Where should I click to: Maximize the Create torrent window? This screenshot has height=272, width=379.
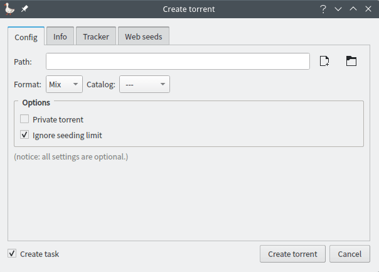pos(353,9)
